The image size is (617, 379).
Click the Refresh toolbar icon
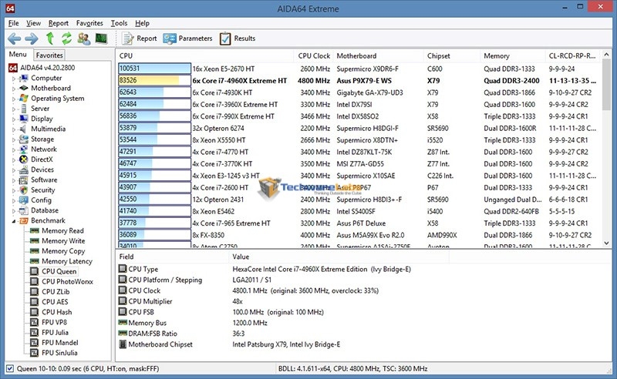66,39
